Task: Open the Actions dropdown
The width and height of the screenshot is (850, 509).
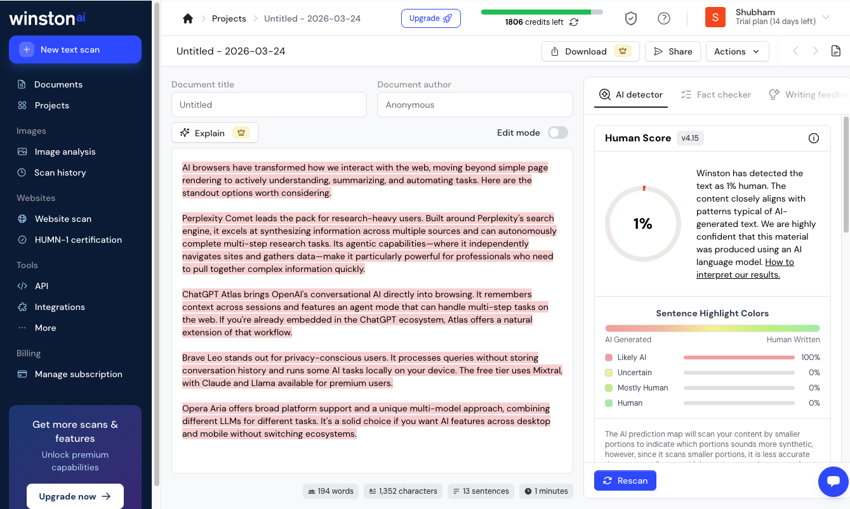Action: tap(737, 51)
